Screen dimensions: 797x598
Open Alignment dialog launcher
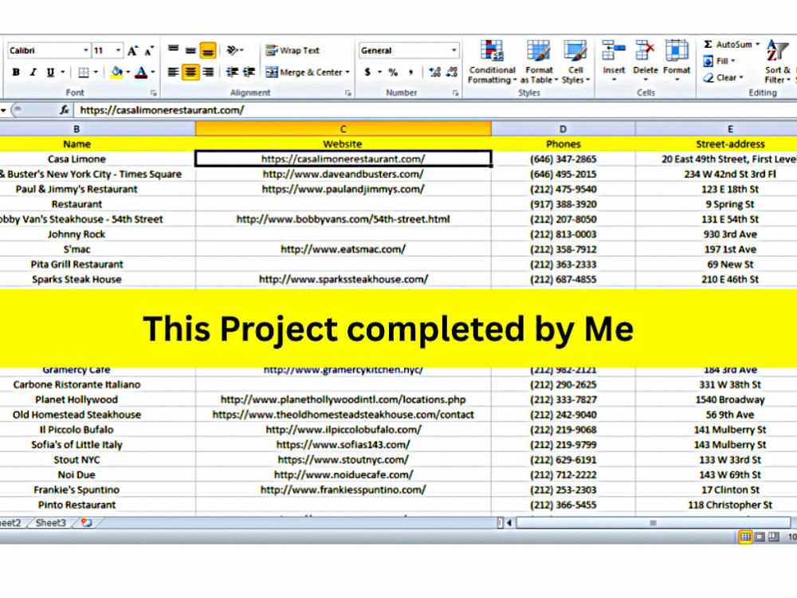coord(348,93)
